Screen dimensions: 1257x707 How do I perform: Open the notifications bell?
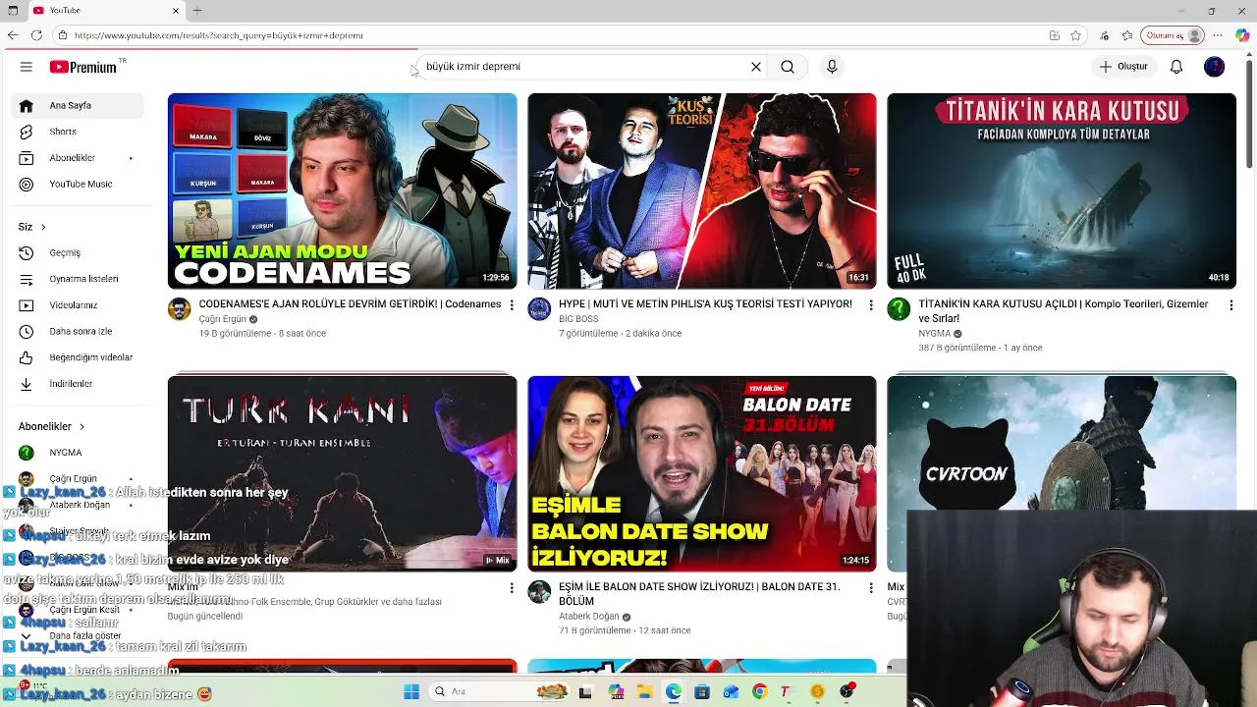point(1176,67)
